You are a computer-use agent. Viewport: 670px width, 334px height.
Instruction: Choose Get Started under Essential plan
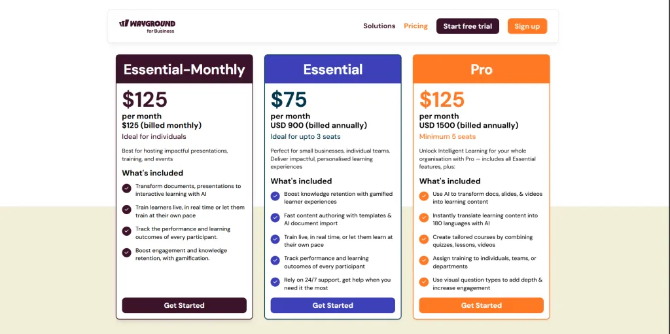coord(332,305)
